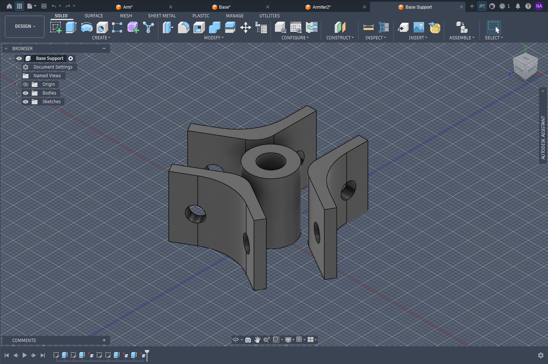Expand the Bodies folder
The width and height of the screenshot is (548, 364).
(17, 93)
